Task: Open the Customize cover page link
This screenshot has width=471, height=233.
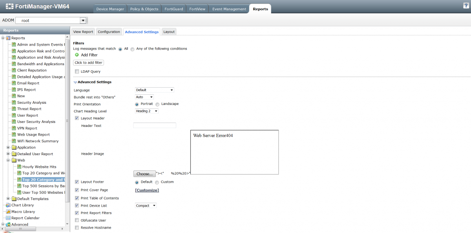Action: point(147,190)
